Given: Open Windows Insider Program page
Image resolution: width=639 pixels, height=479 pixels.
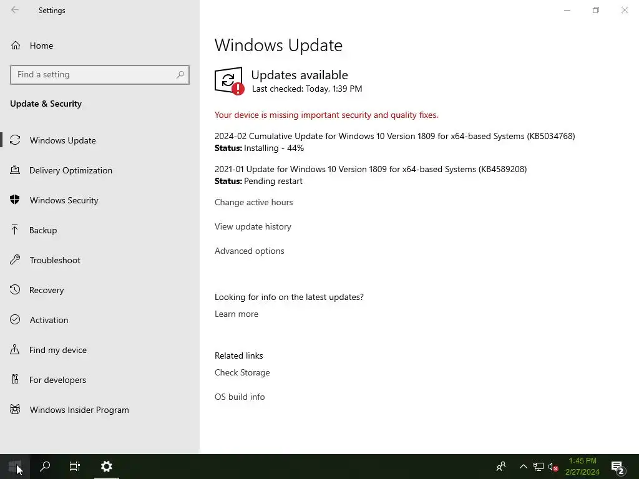Looking at the screenshot, I should [x=79, y=410].
